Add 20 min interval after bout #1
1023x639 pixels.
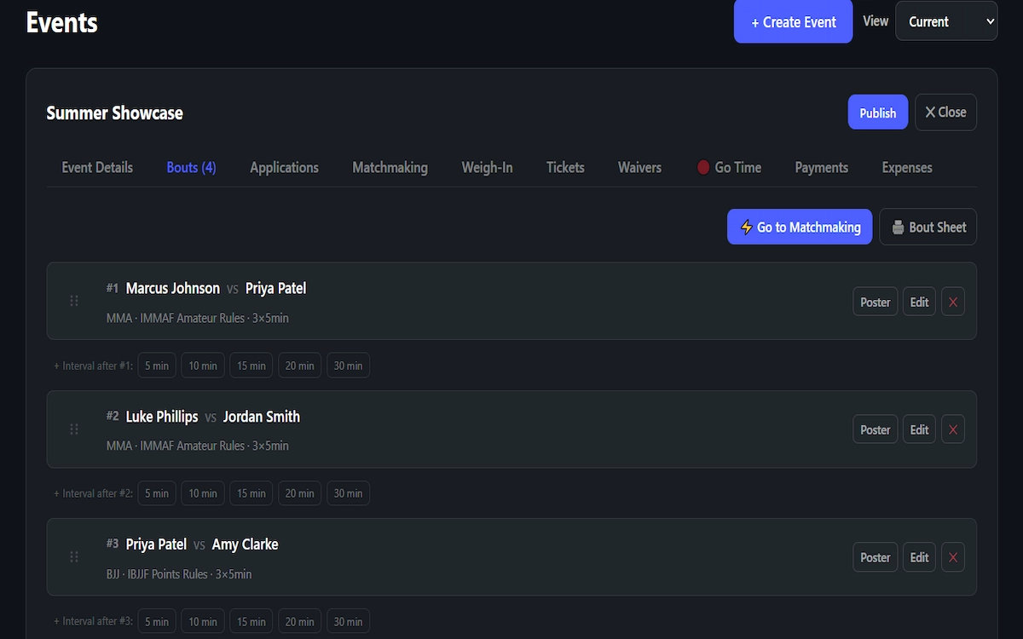click(300, 366)
